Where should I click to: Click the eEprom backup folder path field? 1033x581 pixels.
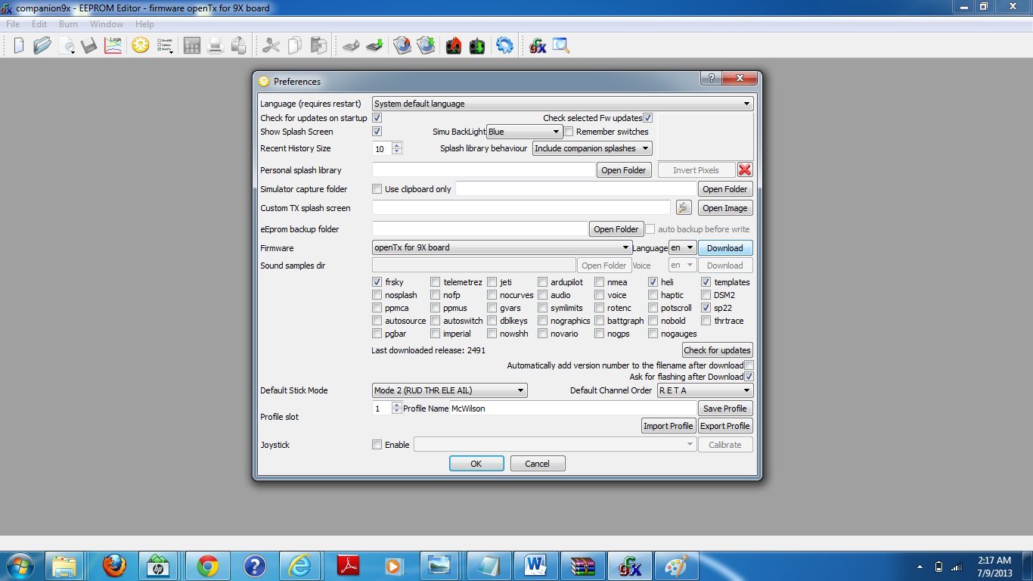(x=479, y=229)
